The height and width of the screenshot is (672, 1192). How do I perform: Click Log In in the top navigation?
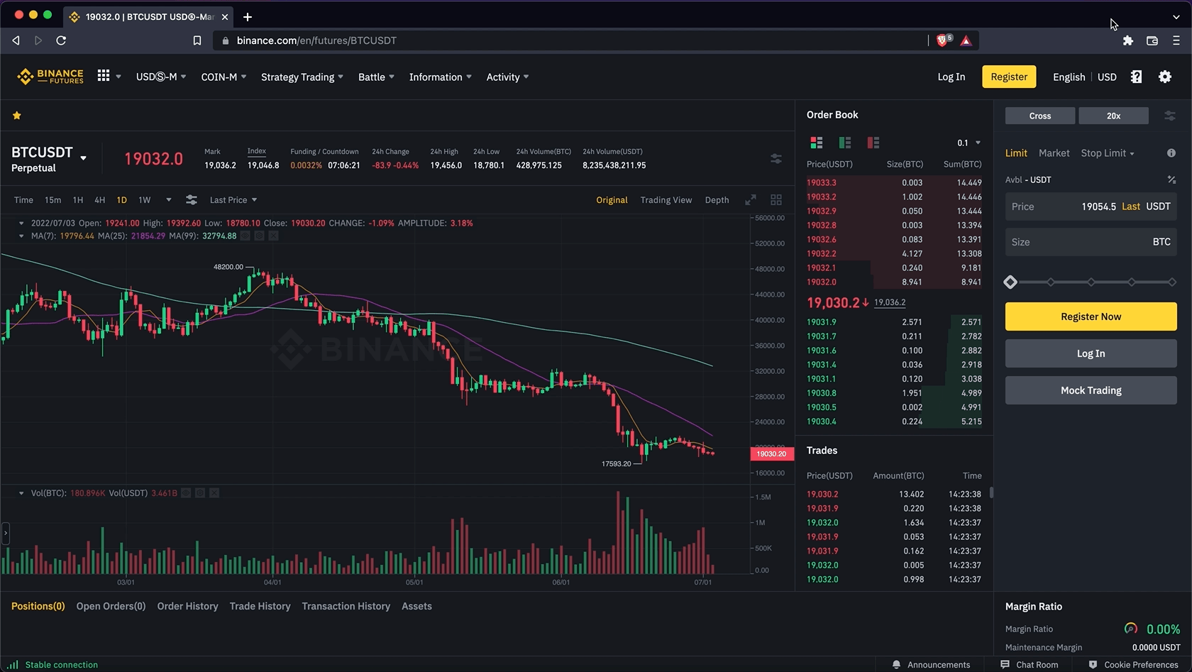[x=951, y=77]
